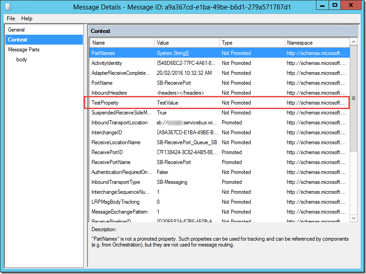The image size is (366, 274).
Task: Click the scrollbar up arrow
Action: click(x=354, y=43)
